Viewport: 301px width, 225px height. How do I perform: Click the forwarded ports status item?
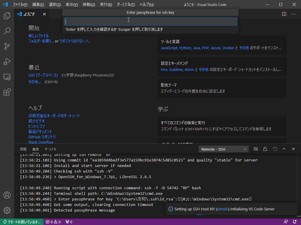69,222
